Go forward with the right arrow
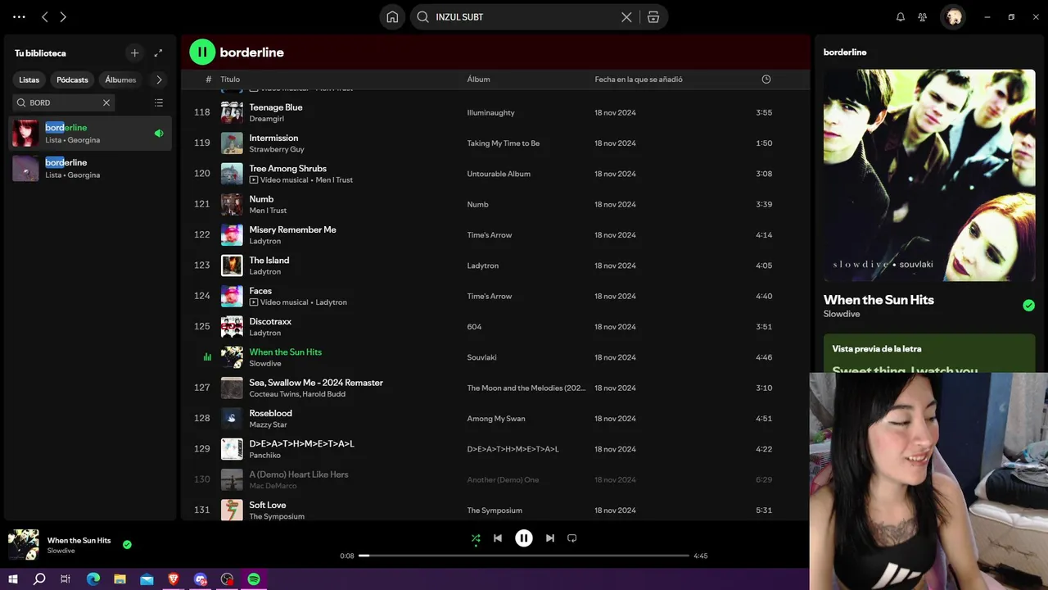This screenshot has height=590, width=1048. (63, 16)
